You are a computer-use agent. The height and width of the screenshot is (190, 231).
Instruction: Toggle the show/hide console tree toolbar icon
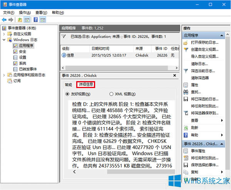point(27,20)
